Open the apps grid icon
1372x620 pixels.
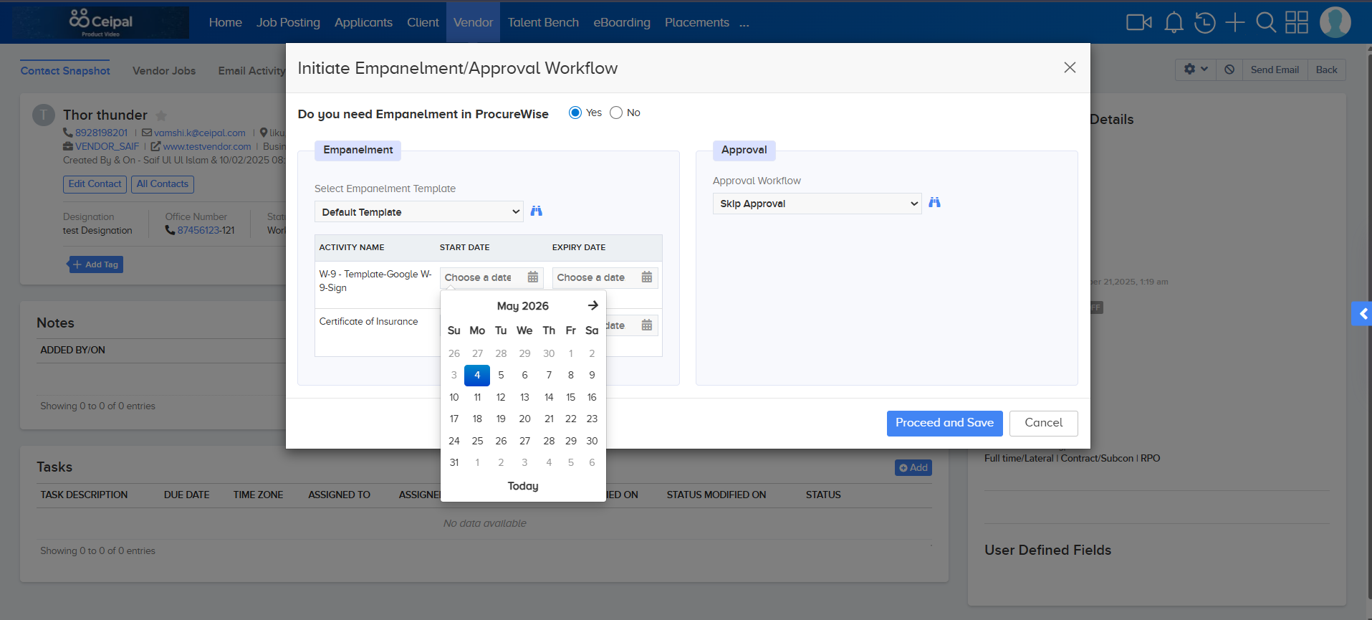coord(1297,22)
